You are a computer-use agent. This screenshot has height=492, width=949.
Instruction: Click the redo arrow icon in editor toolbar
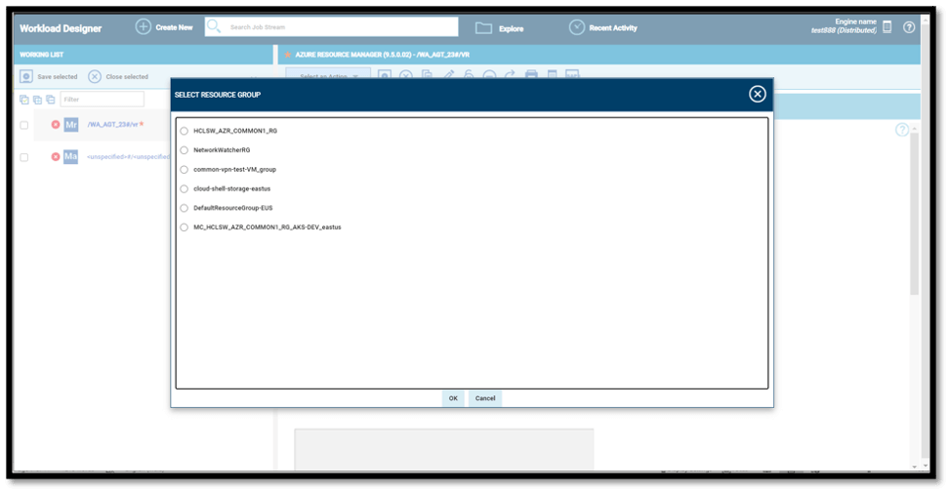coord(510,74)
